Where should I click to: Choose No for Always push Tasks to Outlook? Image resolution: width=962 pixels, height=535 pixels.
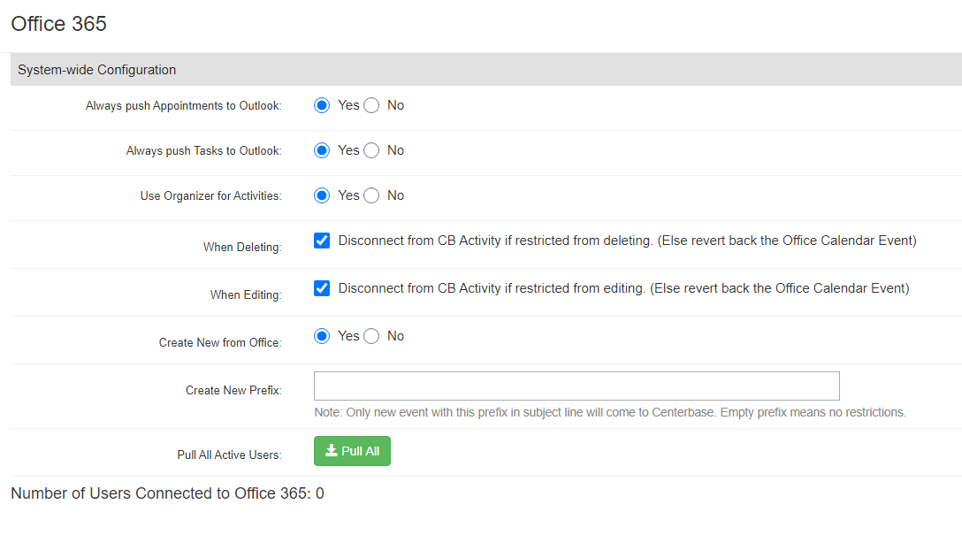[x=371, y=150]
